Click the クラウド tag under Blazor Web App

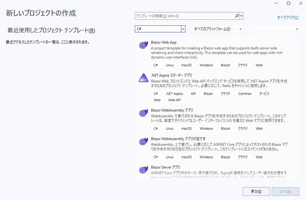point(243,65)
